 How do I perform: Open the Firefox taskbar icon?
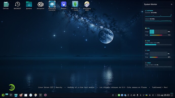21,95
